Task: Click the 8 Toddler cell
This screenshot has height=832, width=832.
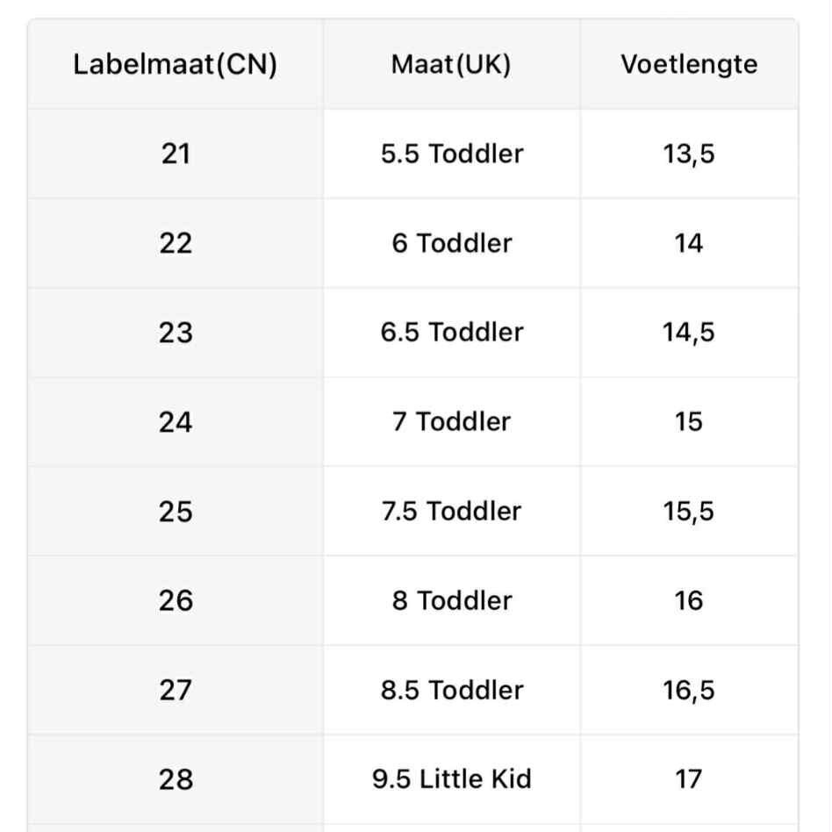Action: coord(451,601)
